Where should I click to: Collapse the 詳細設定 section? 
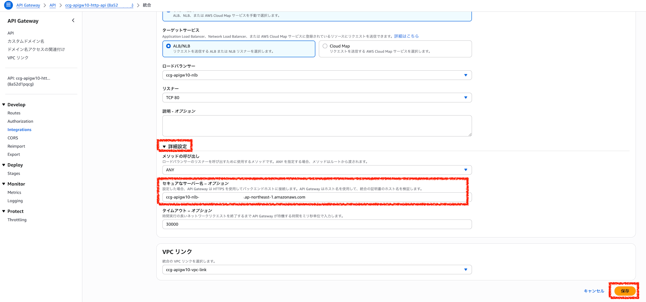pos(175,146)
